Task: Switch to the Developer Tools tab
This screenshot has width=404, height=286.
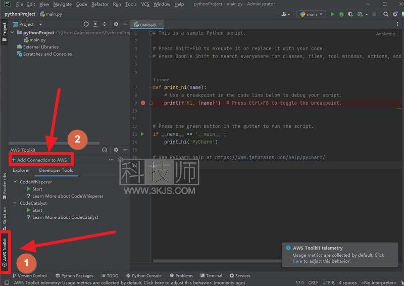Action: pos(56,170)
